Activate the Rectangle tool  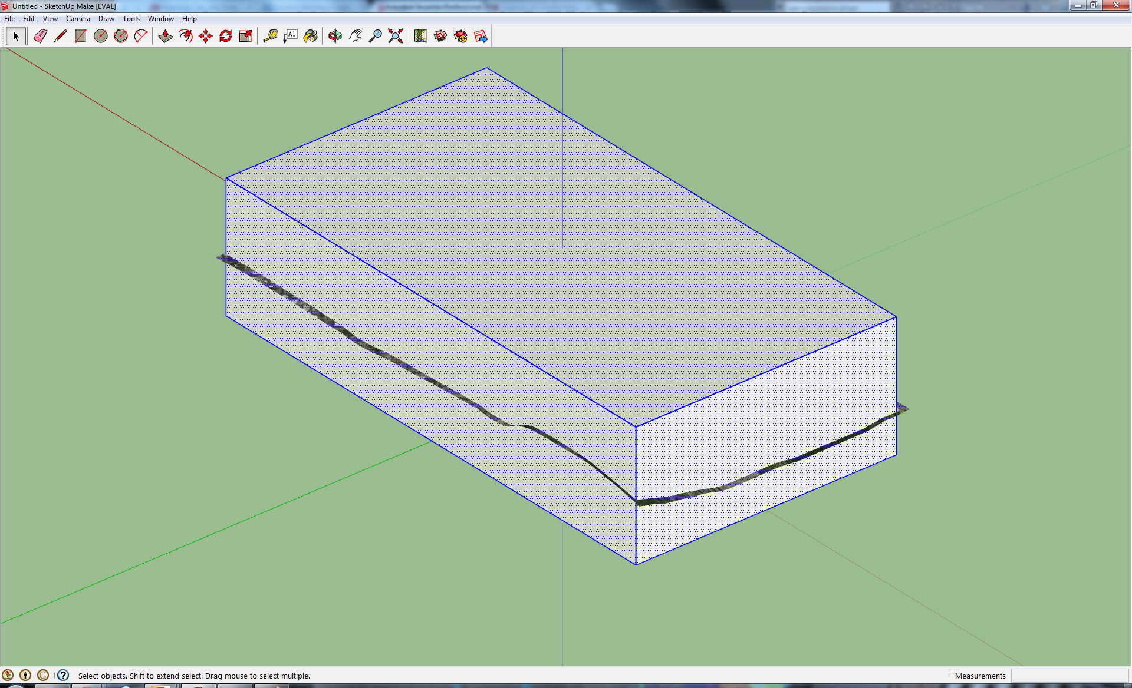[80, 37]
